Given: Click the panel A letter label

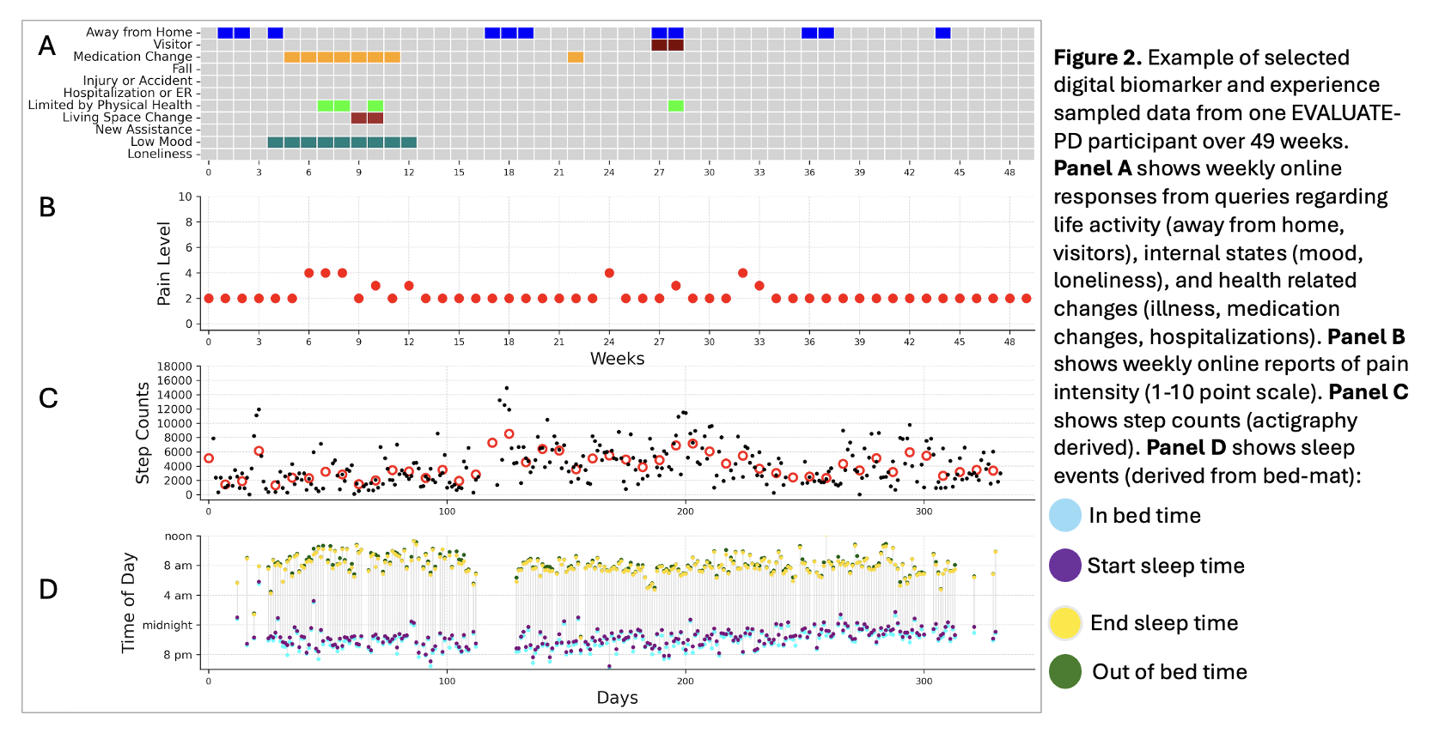Looking at the screenshot, I should coord(47,46).
